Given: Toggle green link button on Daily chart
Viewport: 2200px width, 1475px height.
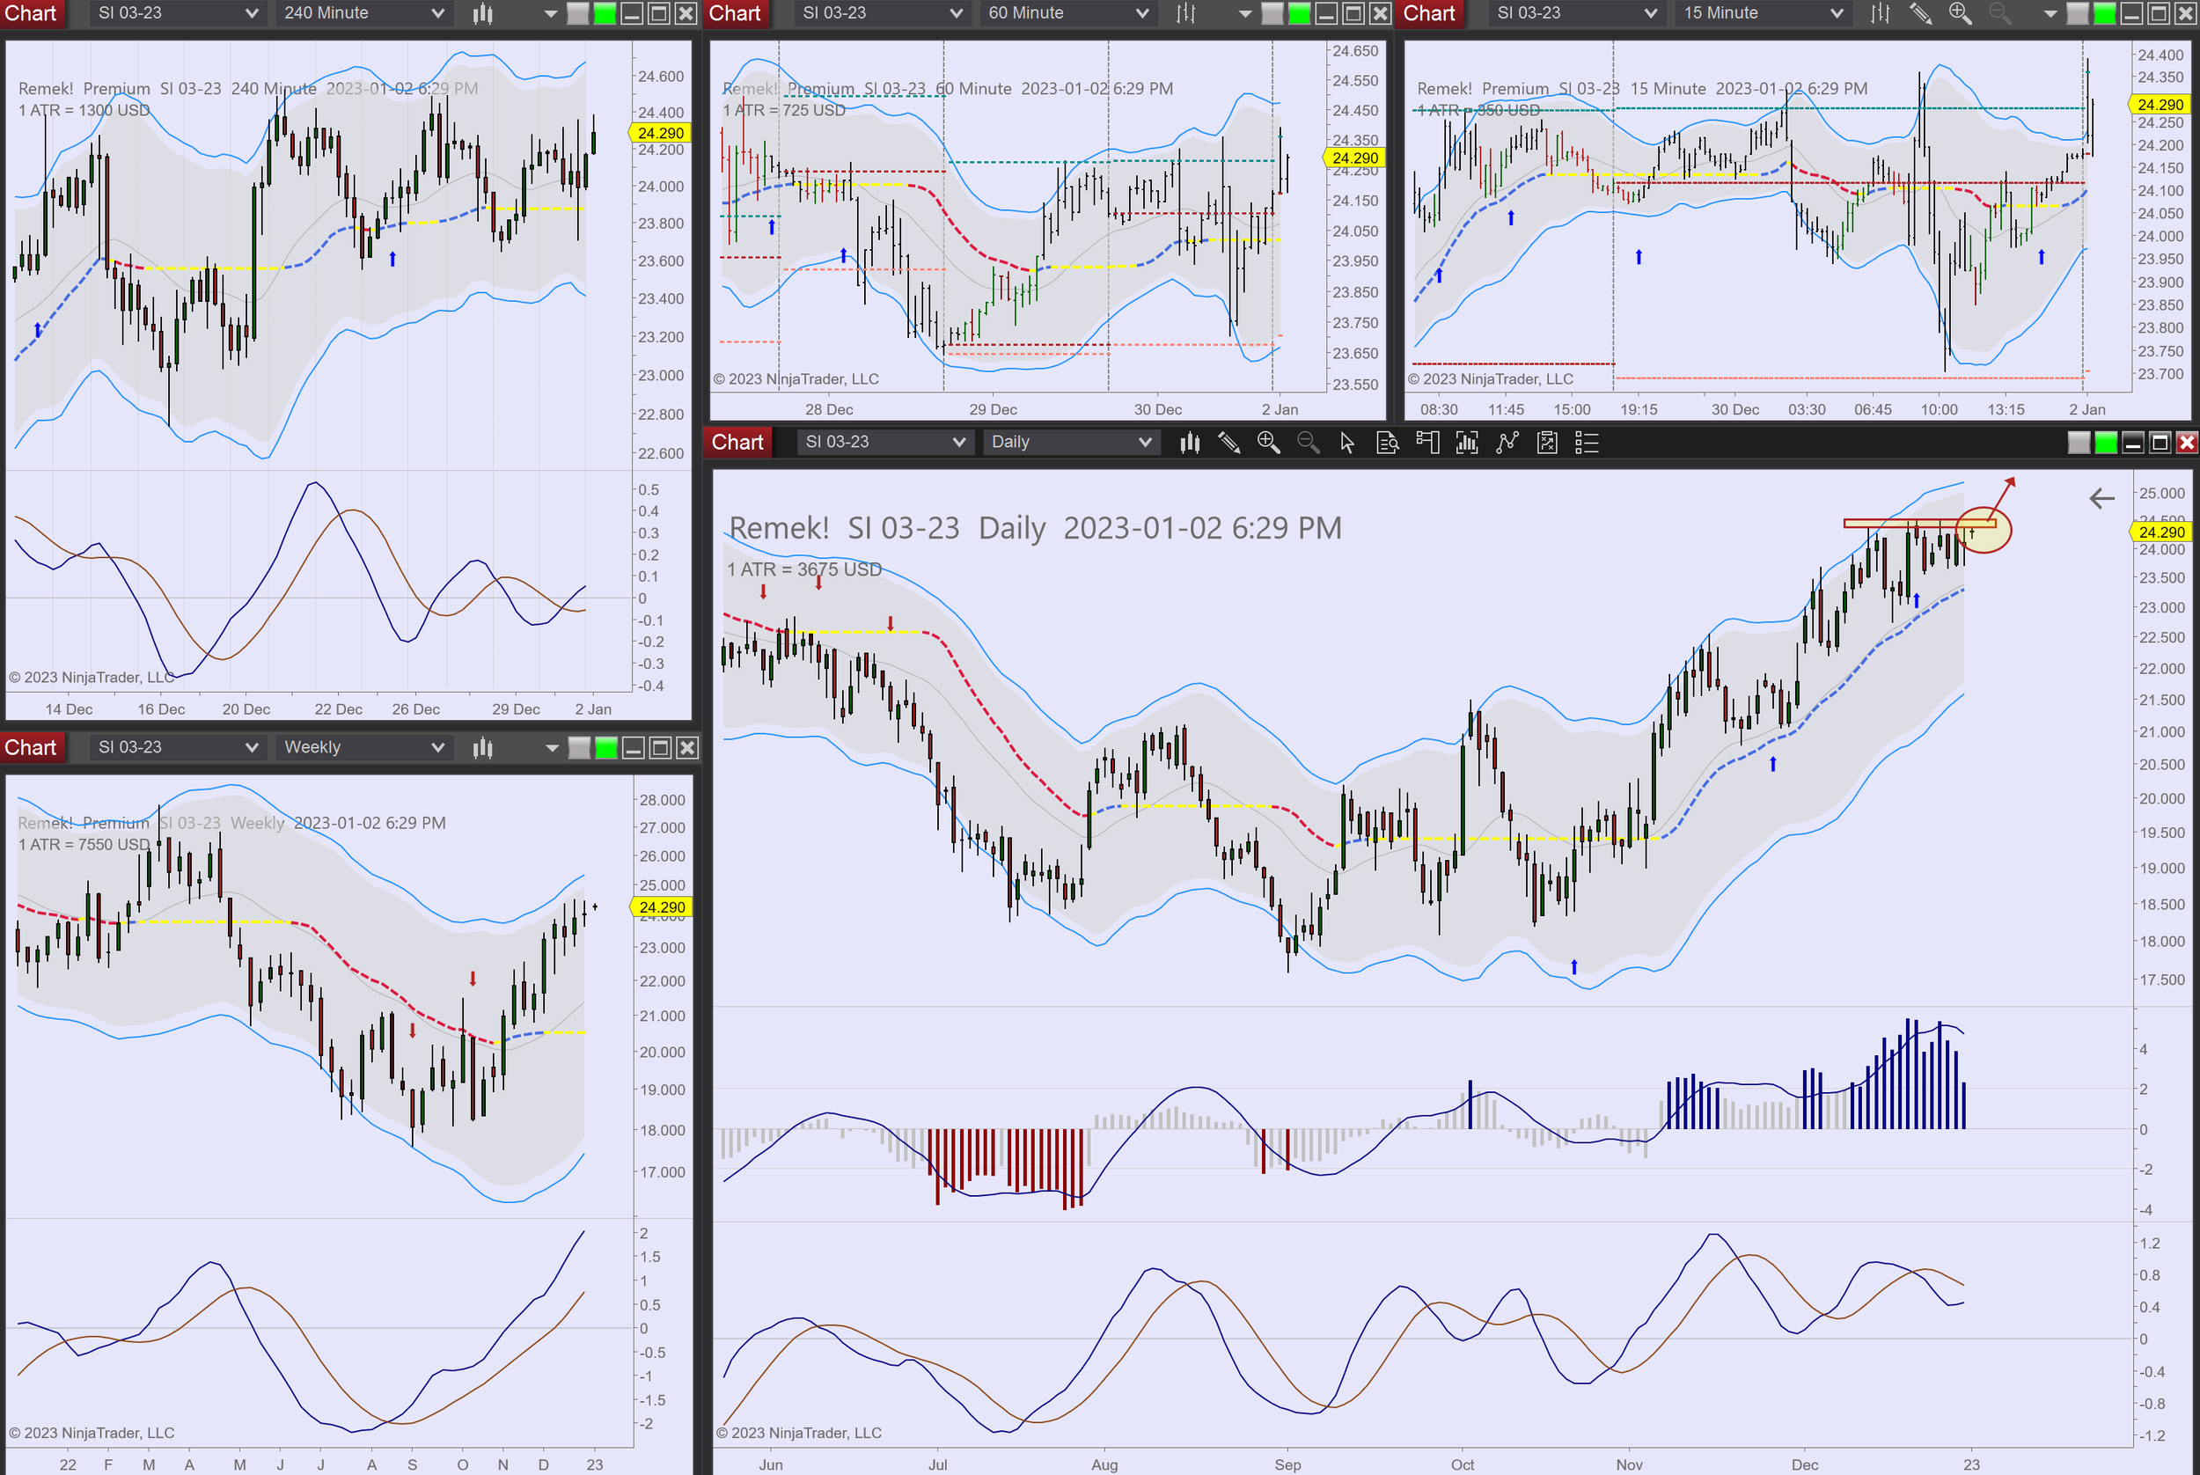Looking at the screenshot, I should [x=2106, y=442].
